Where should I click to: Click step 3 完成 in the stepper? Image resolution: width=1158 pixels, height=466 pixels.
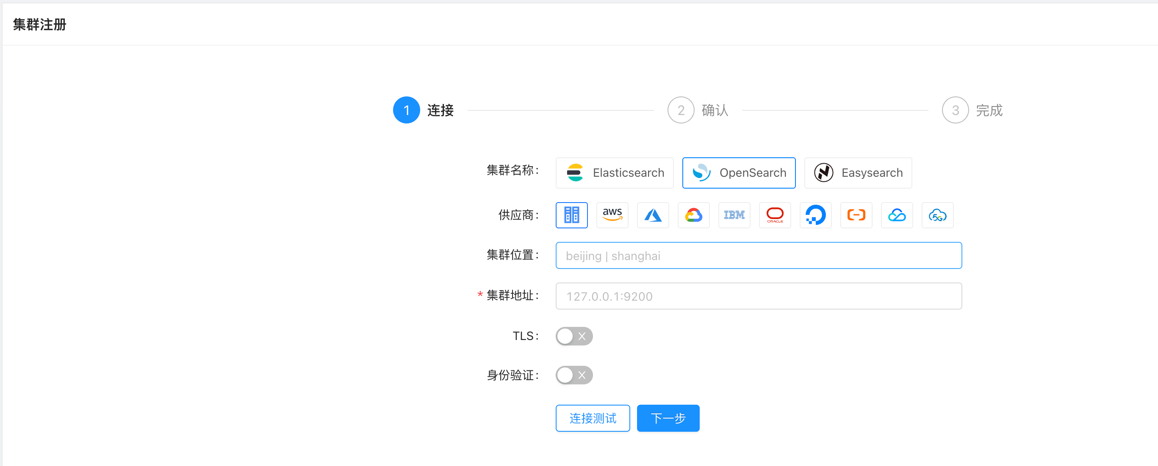972,110
